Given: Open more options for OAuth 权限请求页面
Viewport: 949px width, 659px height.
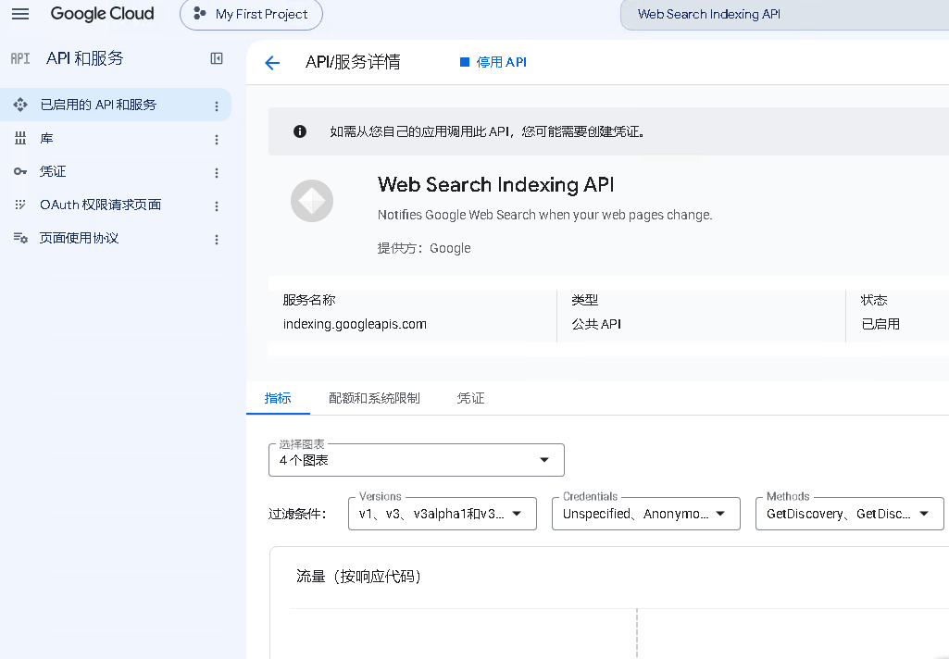Looking at the screenshot, I should tap(217, 206).
